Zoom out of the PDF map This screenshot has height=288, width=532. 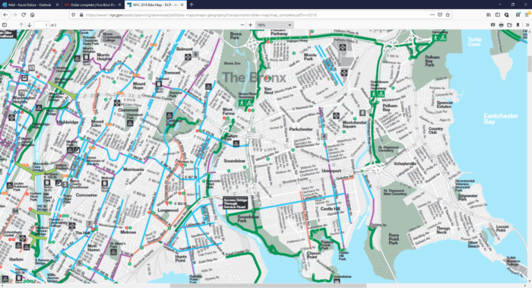242,25
